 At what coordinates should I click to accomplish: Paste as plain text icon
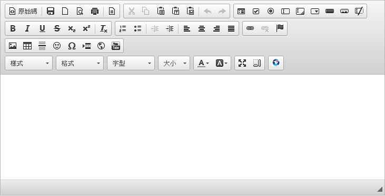click(x=175, y=11)
